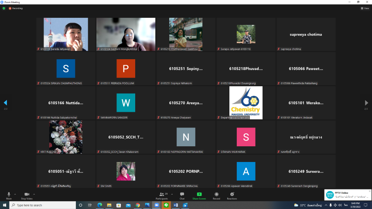
Task: Stop Video camera
Action: point(27,195)
